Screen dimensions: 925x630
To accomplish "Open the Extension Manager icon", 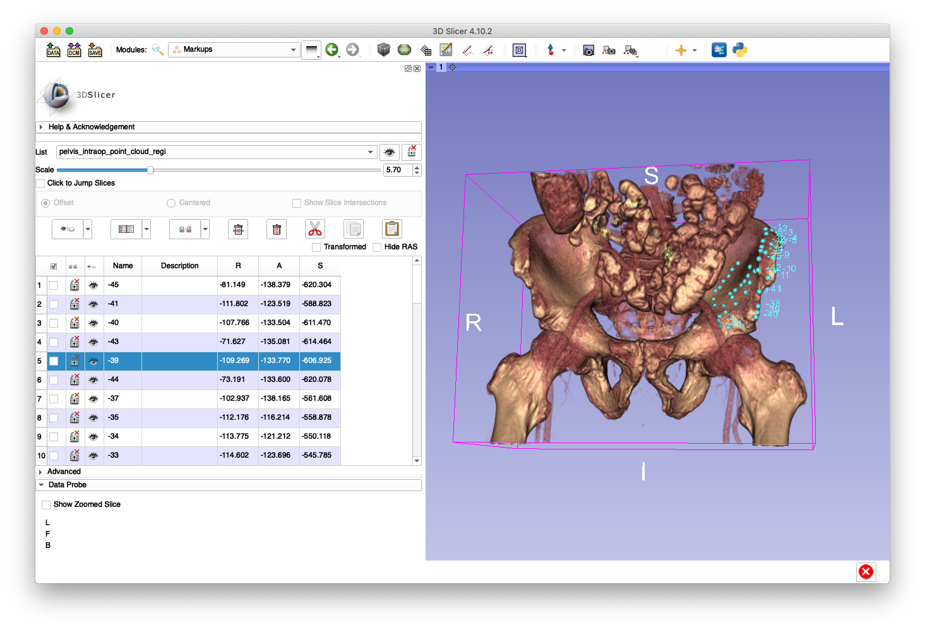I will pos(719,49).
